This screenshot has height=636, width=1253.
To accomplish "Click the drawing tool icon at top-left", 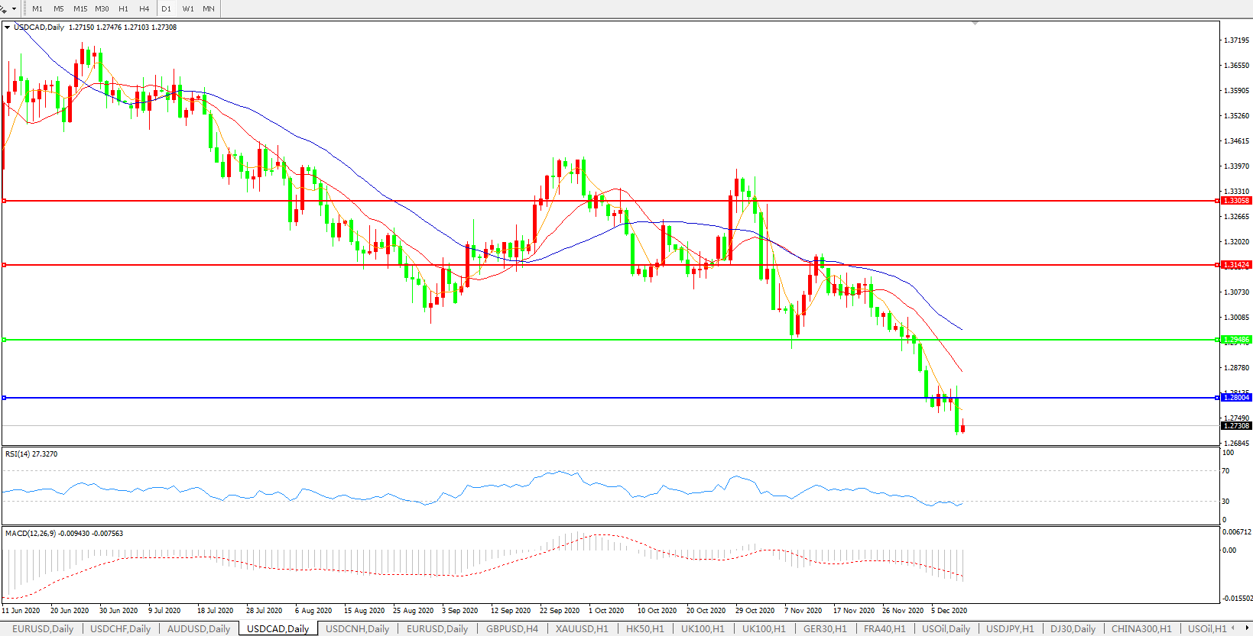I will [4, 8].
